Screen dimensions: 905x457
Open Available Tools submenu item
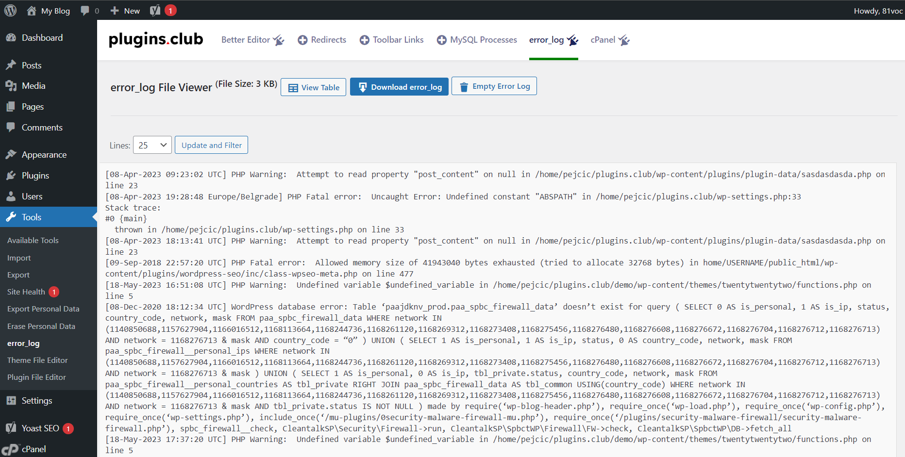(33, 241)
